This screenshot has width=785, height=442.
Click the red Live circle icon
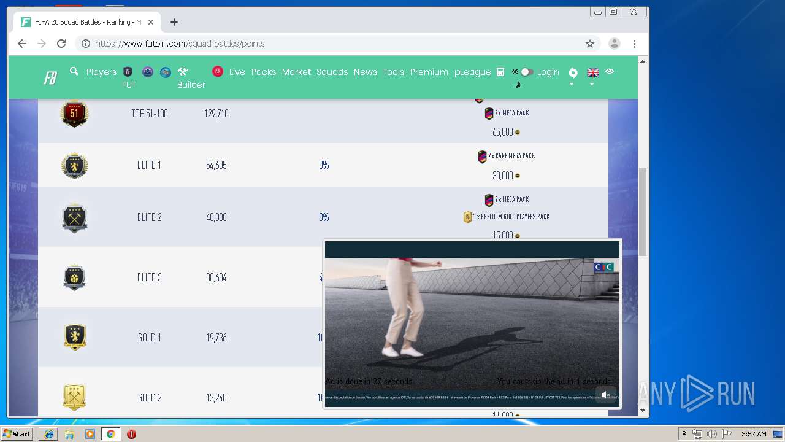click(218, 71)
